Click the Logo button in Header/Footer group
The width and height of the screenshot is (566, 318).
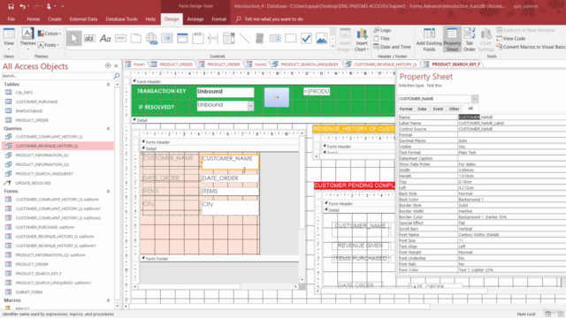tap(382, 30)
